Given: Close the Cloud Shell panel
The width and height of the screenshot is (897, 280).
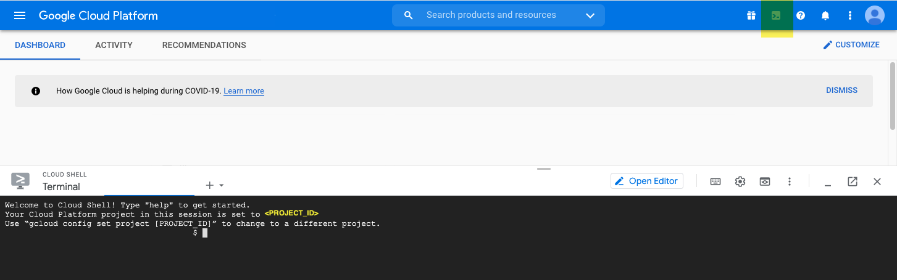Looking at the screenshot, I should 877,182.
